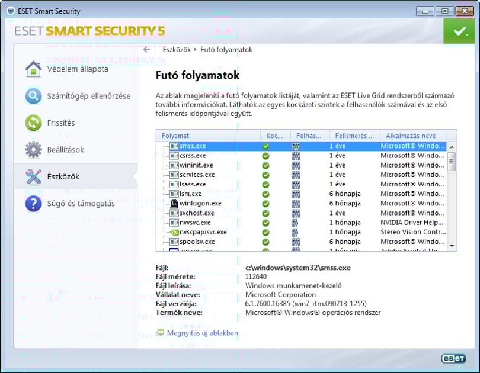Screen dimensions: 480x373
Task: Click the Súgó és támogatás question icon
Action: 33,203
